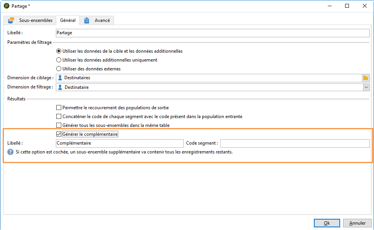Click the Paramètres de filtrage section label
The height and width of the screenshot is (230, 374).
(x=30, y=42)
